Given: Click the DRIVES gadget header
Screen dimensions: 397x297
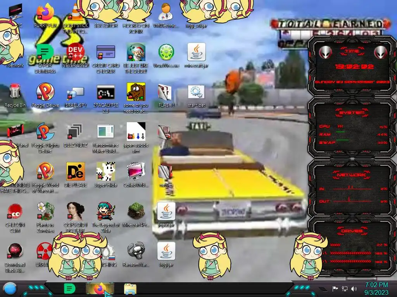Looking at the screenshot, I should [x=352, y=231].
